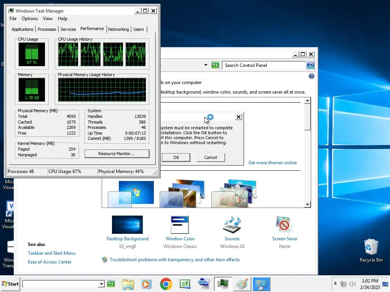Expand the Control Panel address bar dropdown

coord(206,65)
